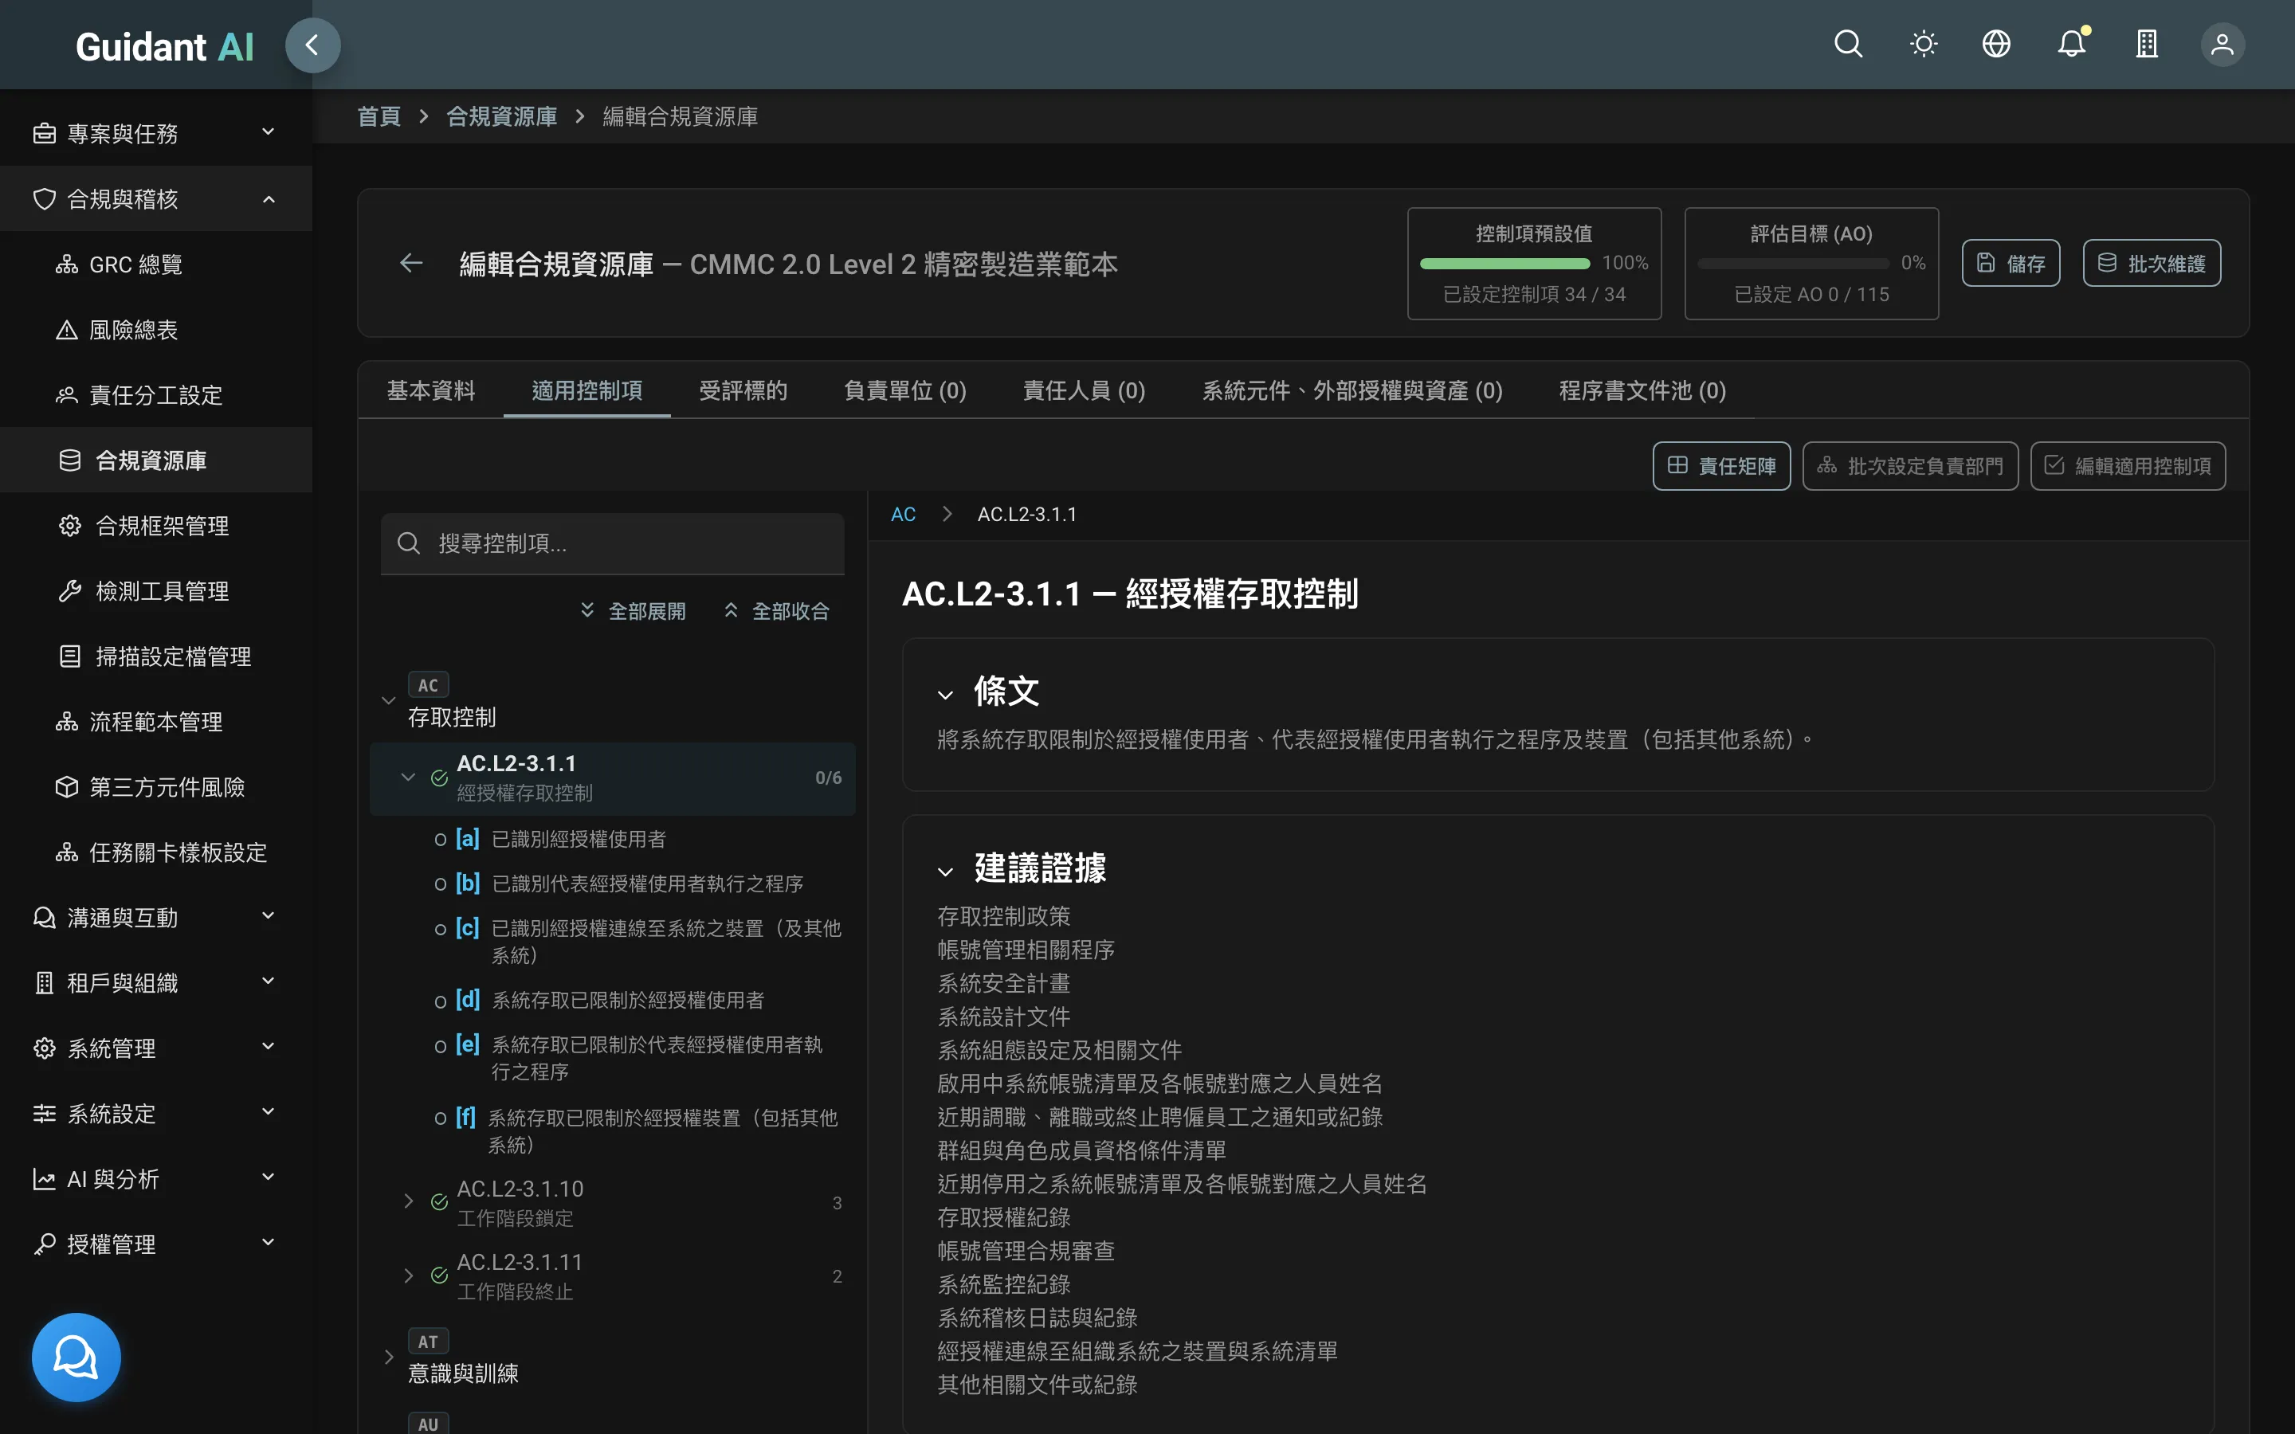2295x1434 pixels.
Task: Open 掃描設定檔管理 in sidebar
Action: [155, 656]
